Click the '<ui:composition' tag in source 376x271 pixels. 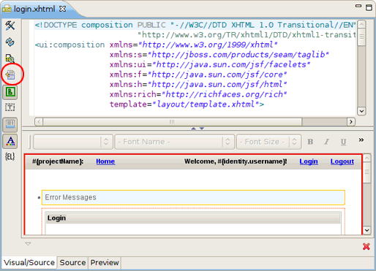[x=69, y=45]
